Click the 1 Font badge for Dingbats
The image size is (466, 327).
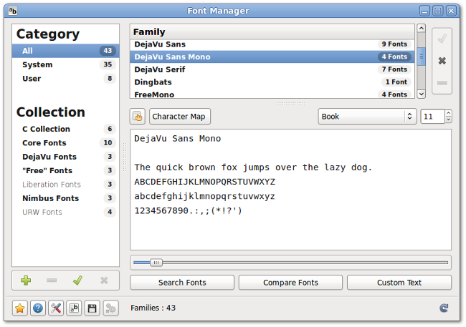click(x=396, y=82)
